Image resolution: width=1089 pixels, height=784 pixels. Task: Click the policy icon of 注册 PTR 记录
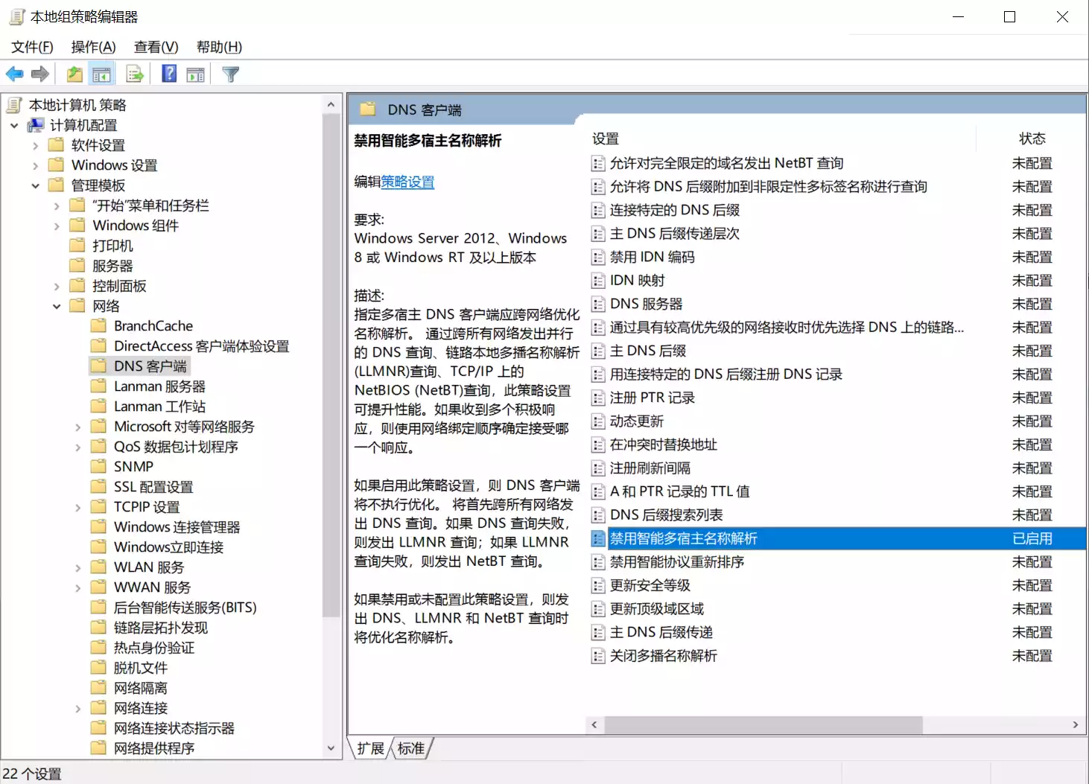coord(597,398)
